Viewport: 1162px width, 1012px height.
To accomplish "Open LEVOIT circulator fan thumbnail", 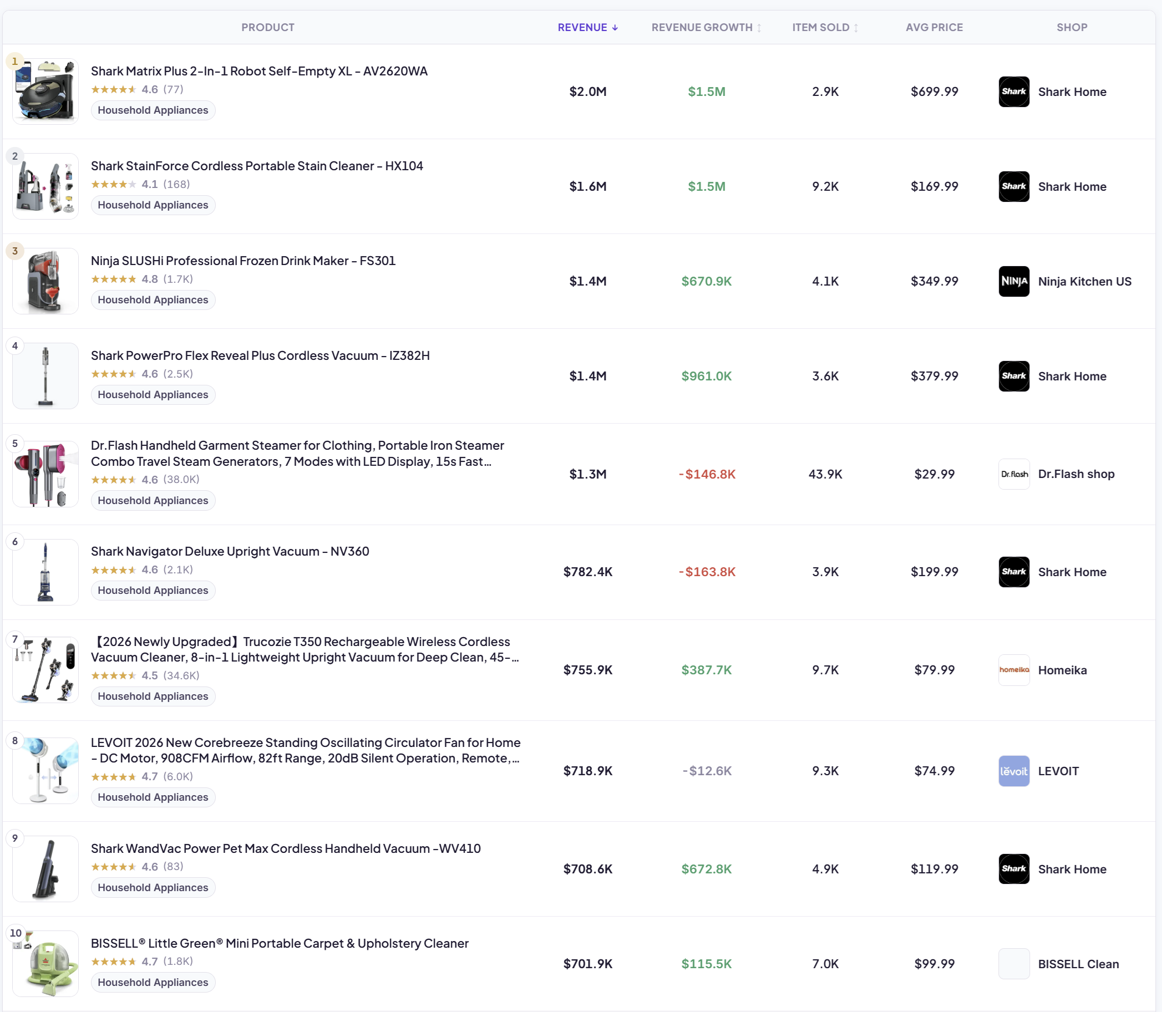I will point(45,771).
